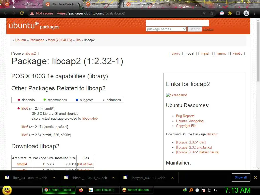Go to Packages breadcrumb link
This screenshot has height=195, width=260.
tap(37, 40)
